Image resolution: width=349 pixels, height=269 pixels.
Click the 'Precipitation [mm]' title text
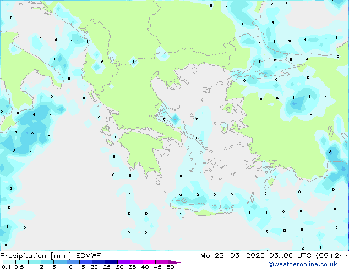point(36,256)
